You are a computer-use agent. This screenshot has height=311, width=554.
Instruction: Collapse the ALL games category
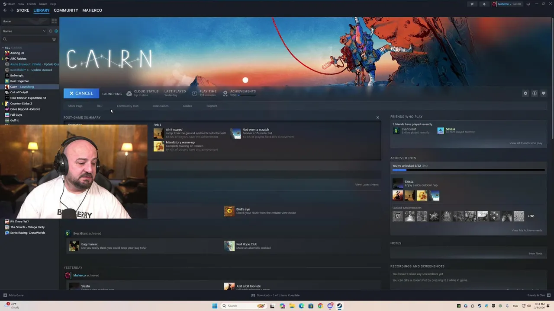tap(3, 48)
